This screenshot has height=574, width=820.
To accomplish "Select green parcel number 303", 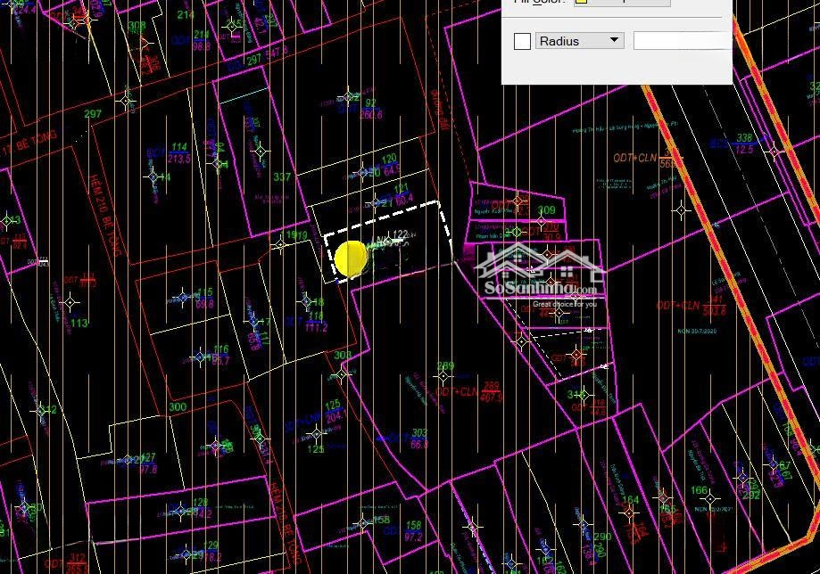I will (x=418, y=433).
